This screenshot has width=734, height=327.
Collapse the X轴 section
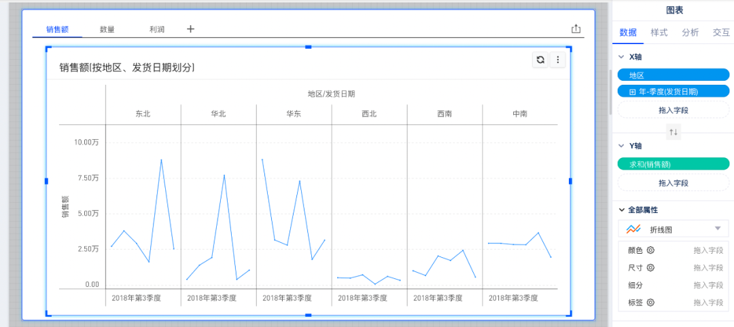pyautogui.click(x=621, y=57)
